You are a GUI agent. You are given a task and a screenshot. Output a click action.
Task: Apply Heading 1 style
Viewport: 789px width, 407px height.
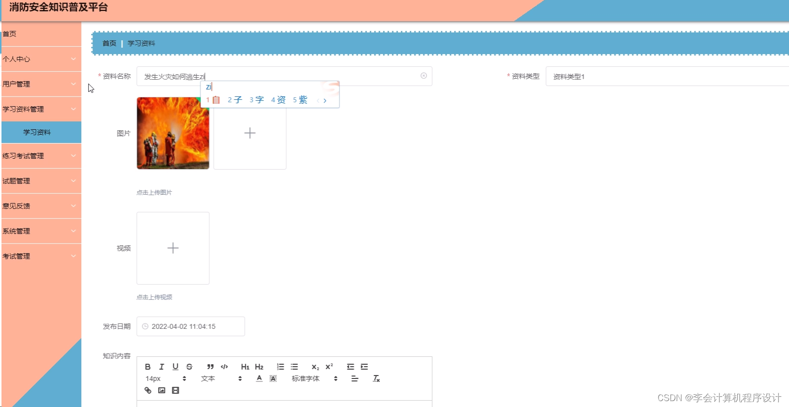click(245, 367)
